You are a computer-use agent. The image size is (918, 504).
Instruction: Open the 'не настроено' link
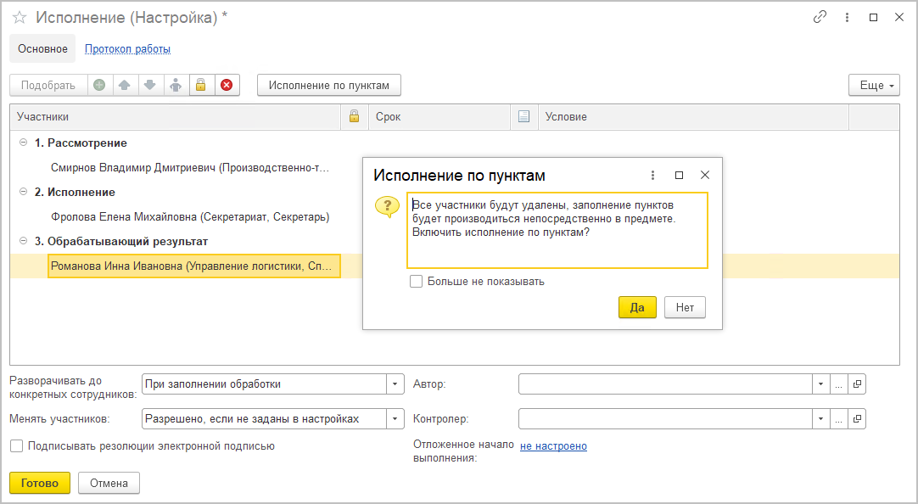[553, 446]
